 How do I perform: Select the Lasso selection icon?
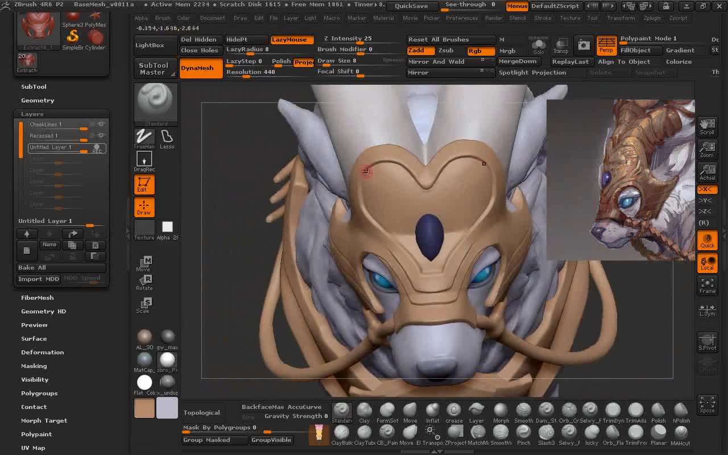click(x=167, y=139)
